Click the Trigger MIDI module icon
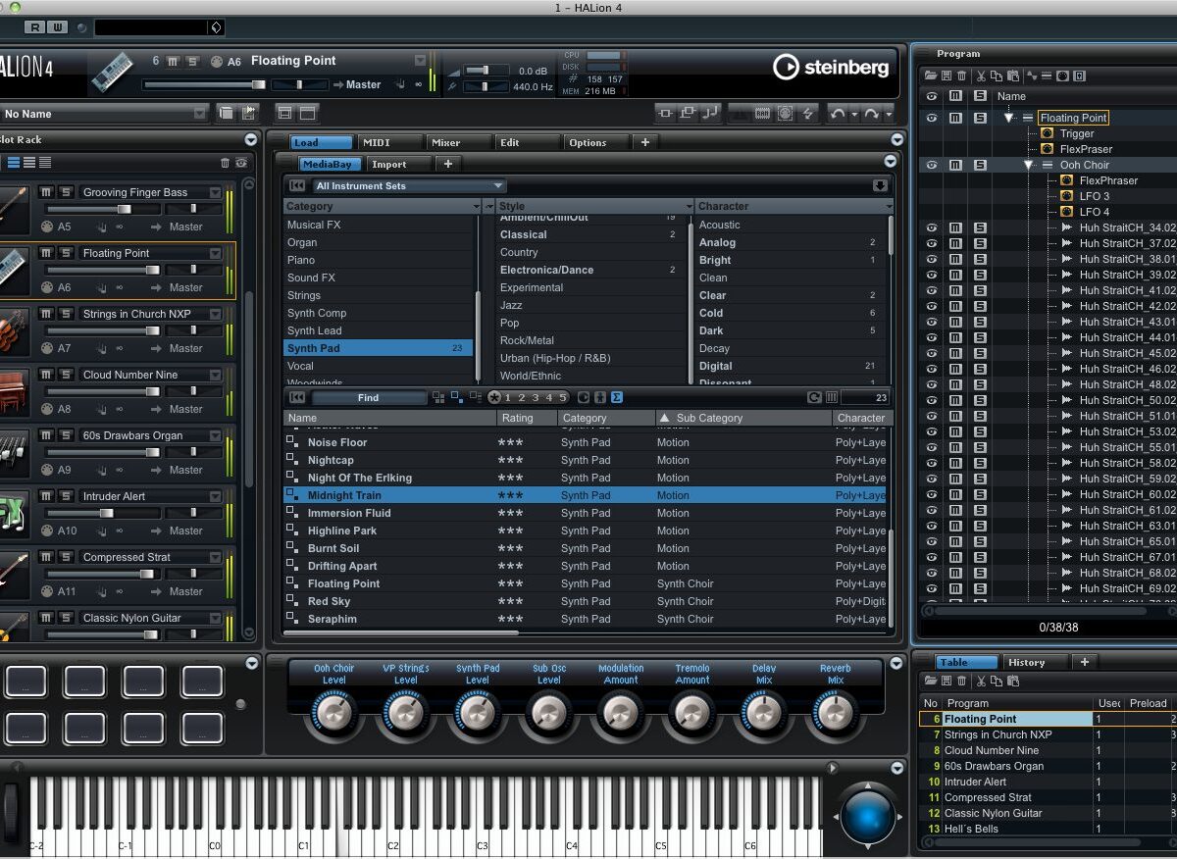Image resolution: width=1177 pixels, height=859 pixels. point(1047,133)
